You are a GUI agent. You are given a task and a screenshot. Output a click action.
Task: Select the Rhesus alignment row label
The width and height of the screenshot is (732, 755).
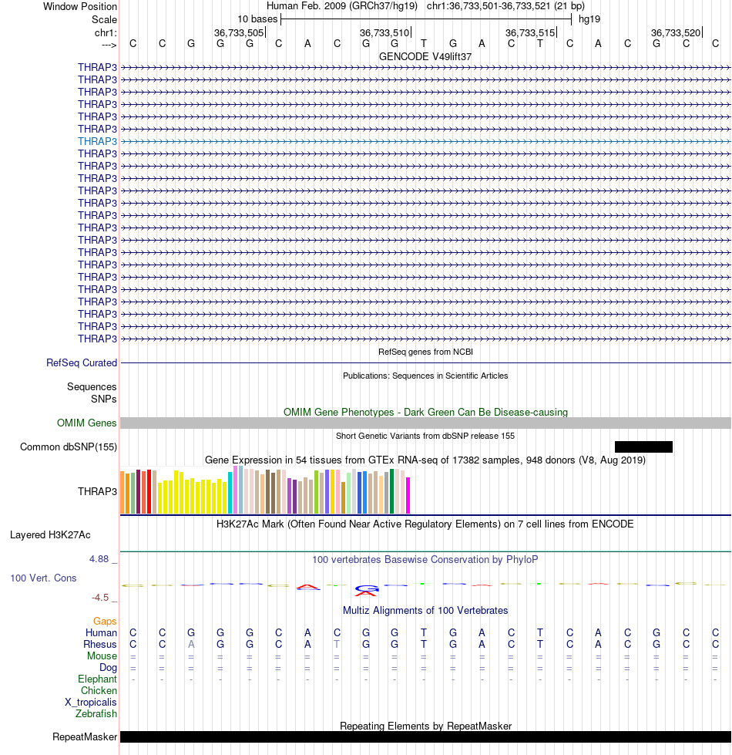point(100,644)
